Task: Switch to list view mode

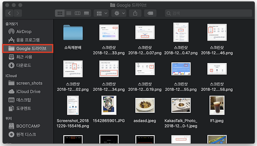Action: point(69,13)
